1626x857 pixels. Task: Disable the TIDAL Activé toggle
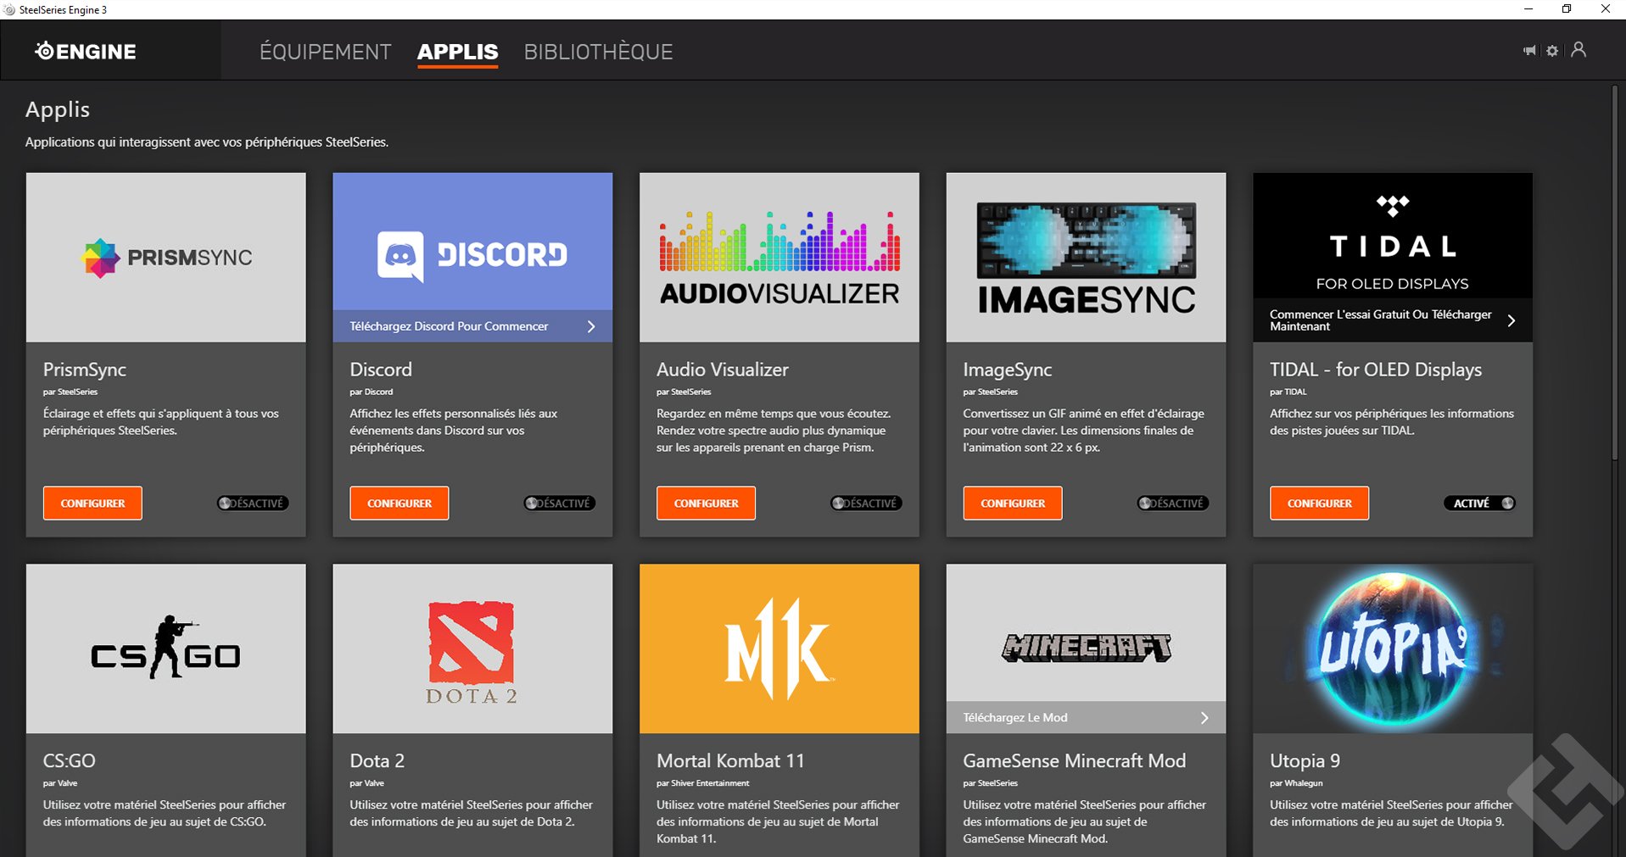1479,504
